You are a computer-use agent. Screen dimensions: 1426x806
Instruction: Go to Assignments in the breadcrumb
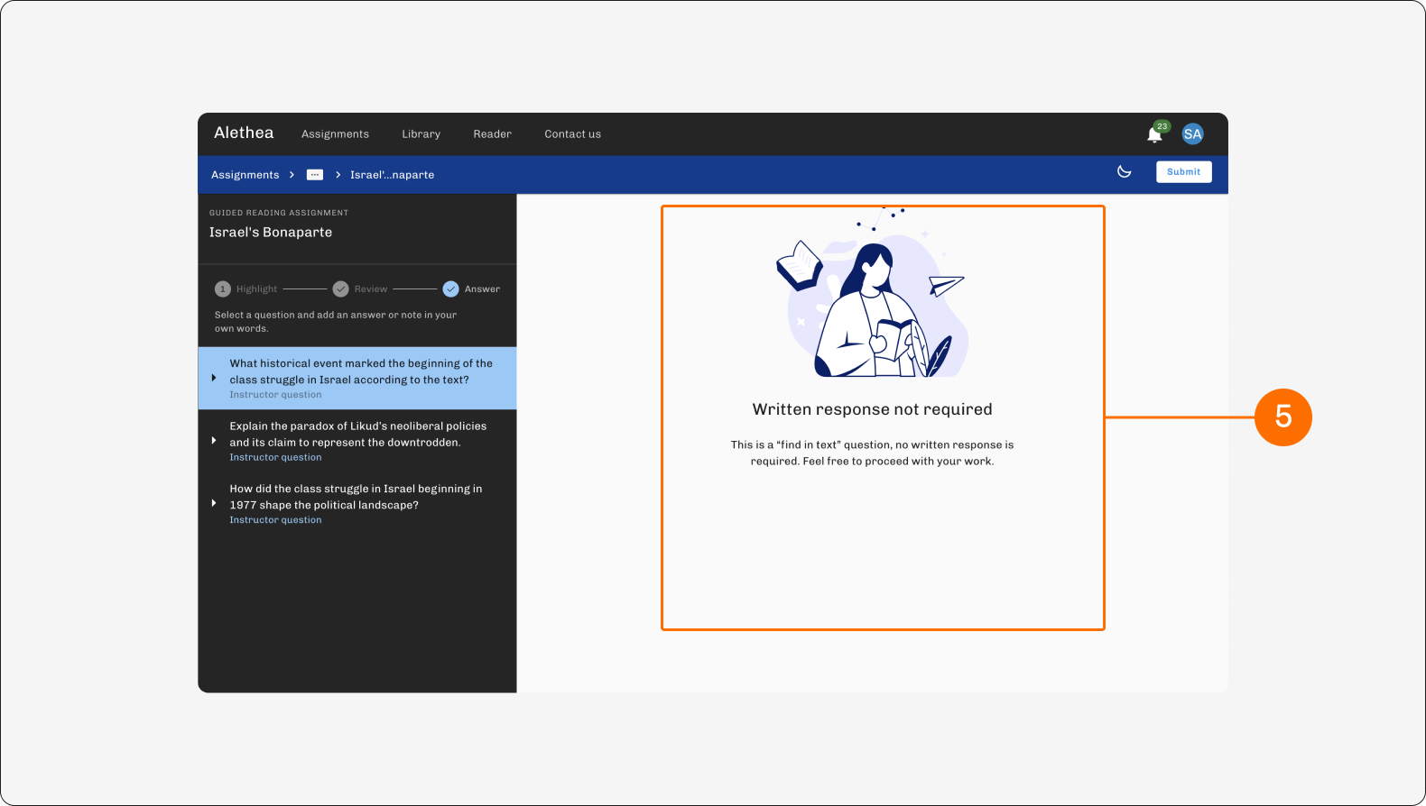(245, 175)
